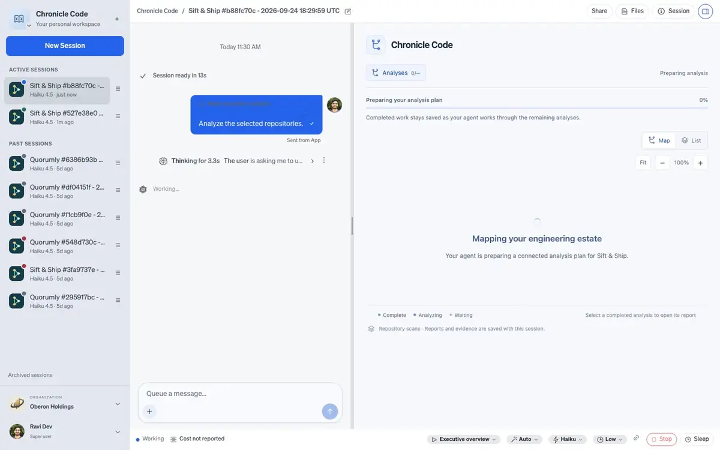Image resolution: width=720 pixels, height=450 pixels.
Task: Click the workspace status dot beside Chronicle Code
Action: pyautogui.click(x=117, y=19)
